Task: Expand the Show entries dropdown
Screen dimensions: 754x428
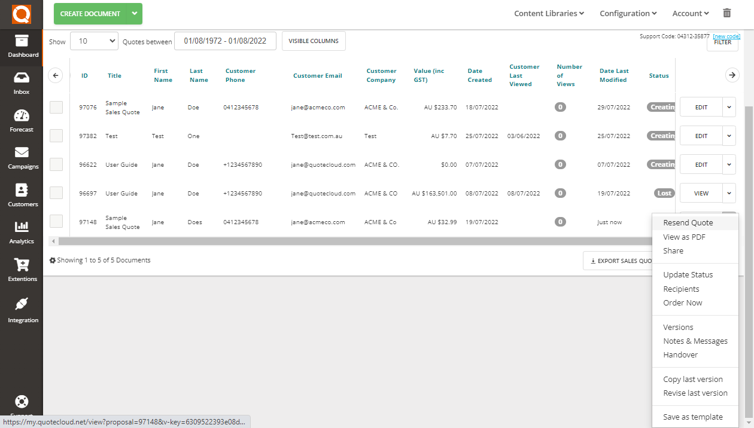Action: tap(93, 41)
